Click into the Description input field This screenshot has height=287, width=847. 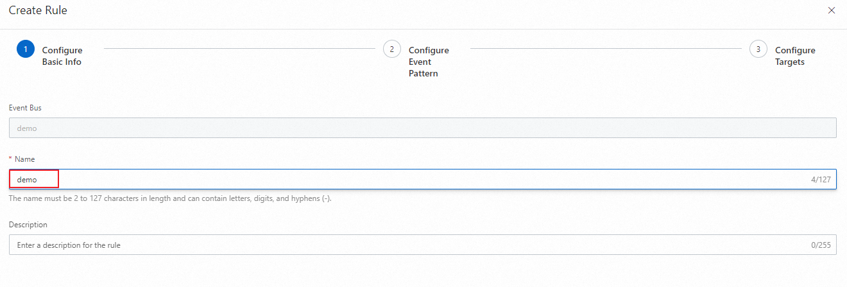(x=422, y=245)
